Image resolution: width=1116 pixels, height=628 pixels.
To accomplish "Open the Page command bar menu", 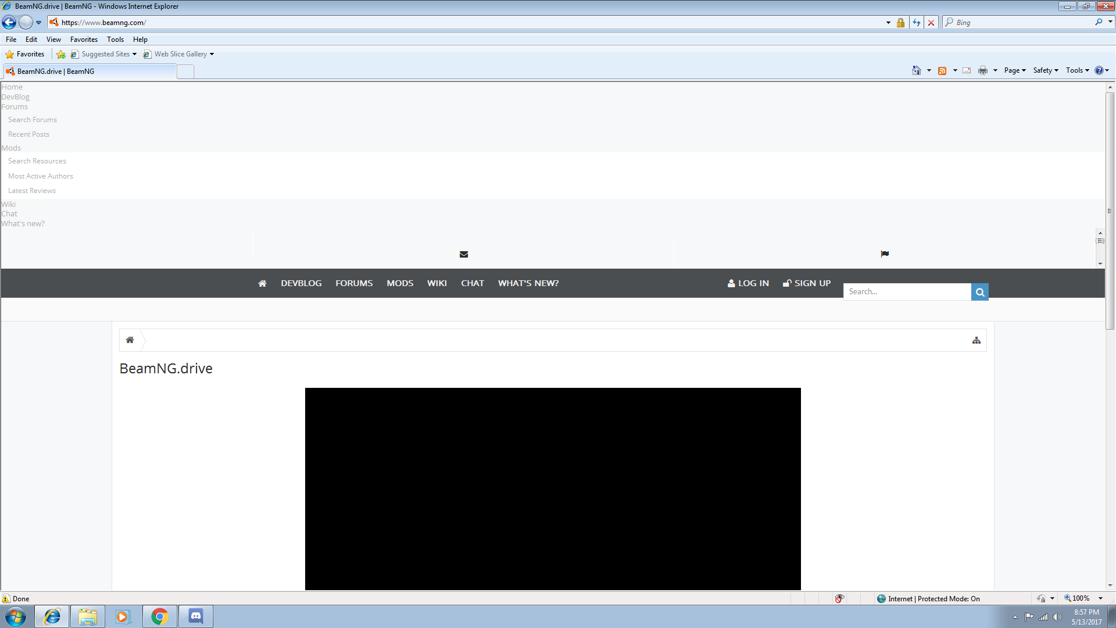I will pyautogui.click(x=1015, y=70).
